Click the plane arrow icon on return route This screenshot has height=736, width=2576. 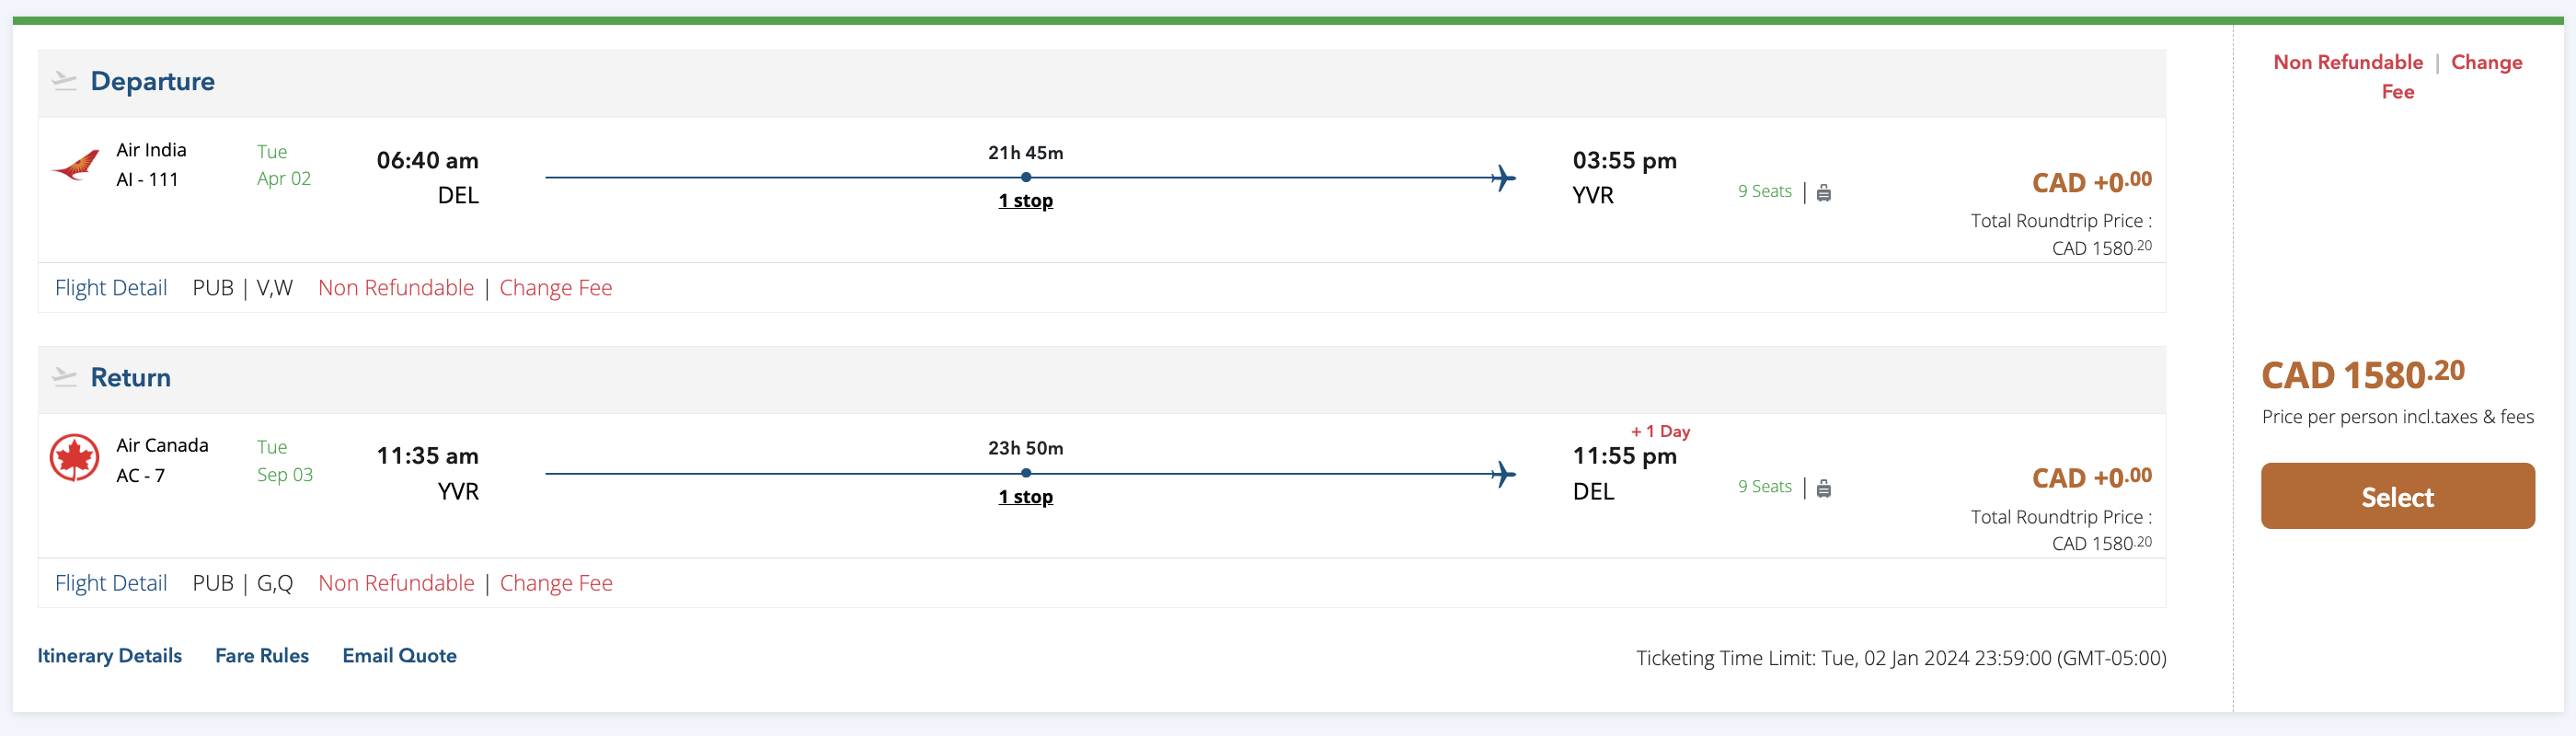click(x=1503, y=474)
